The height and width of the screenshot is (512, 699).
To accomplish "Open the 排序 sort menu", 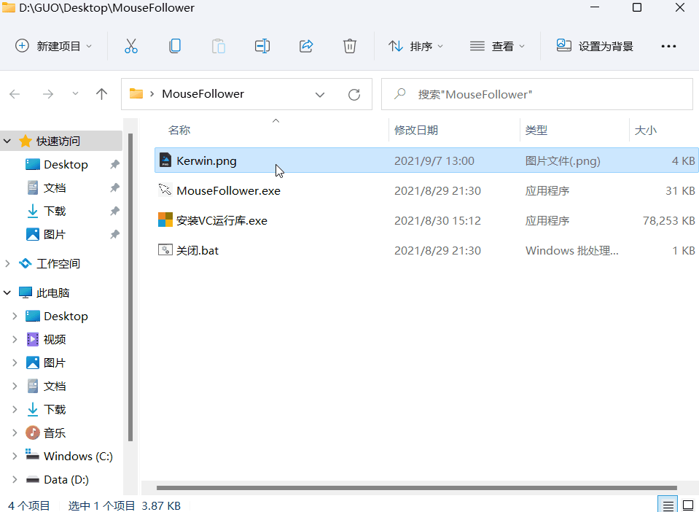I will point(416,46).
